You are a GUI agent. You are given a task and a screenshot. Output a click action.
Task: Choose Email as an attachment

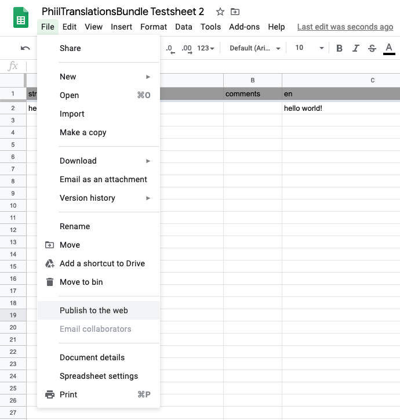tap(99, 179)
